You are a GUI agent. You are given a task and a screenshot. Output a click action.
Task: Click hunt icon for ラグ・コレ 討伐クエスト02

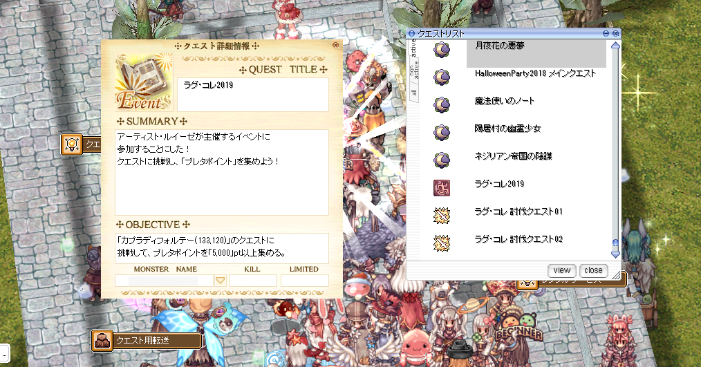(x=442, y=243)
